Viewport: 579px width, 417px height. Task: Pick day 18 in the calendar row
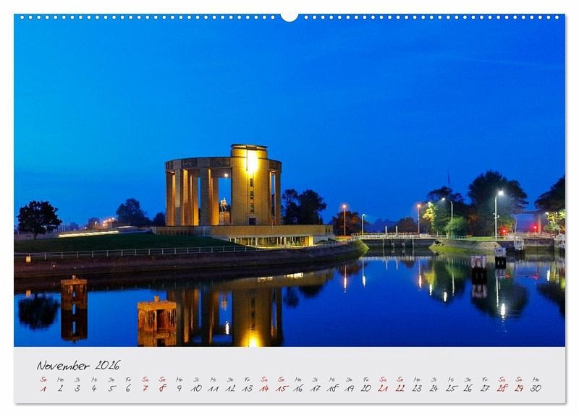331,388
